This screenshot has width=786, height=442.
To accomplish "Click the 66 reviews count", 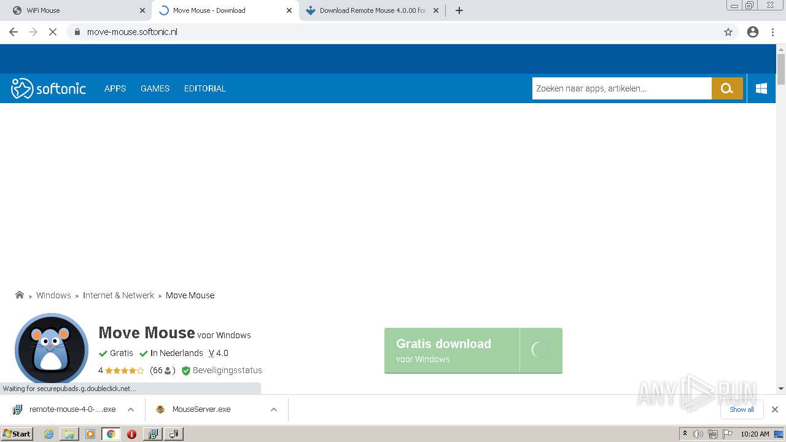I will (x=163, y=370).
